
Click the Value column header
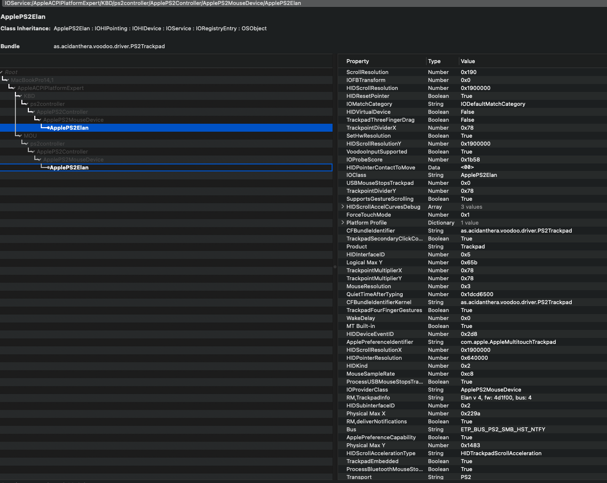click(x=467, y=61)
